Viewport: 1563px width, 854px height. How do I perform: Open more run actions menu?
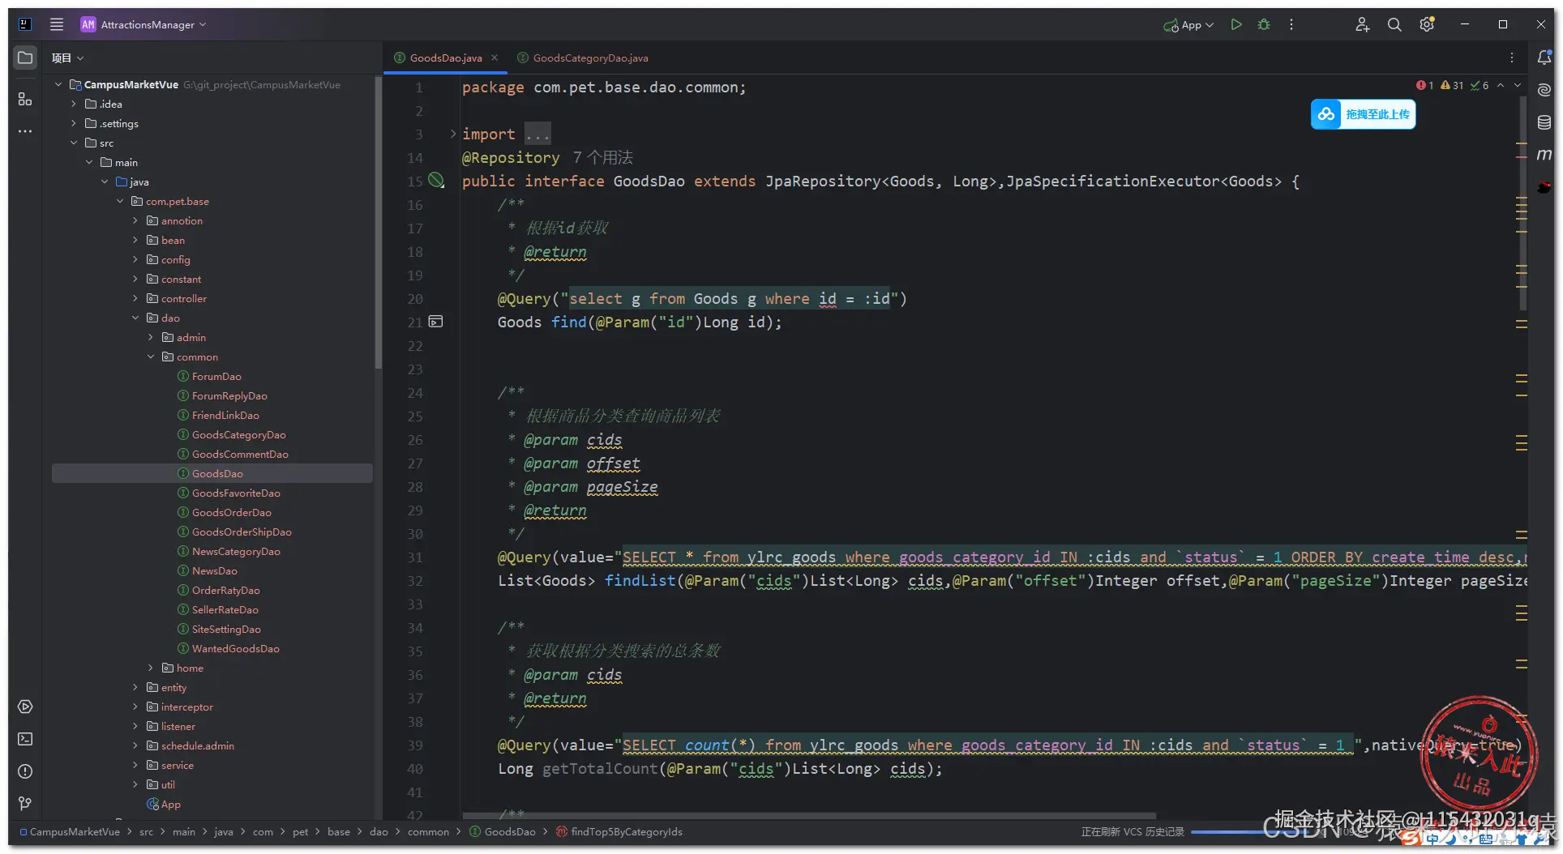[1291, 24]
